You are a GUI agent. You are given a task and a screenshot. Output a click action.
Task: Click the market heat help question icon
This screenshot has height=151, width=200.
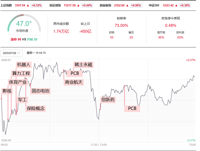(x=31, y=31)
